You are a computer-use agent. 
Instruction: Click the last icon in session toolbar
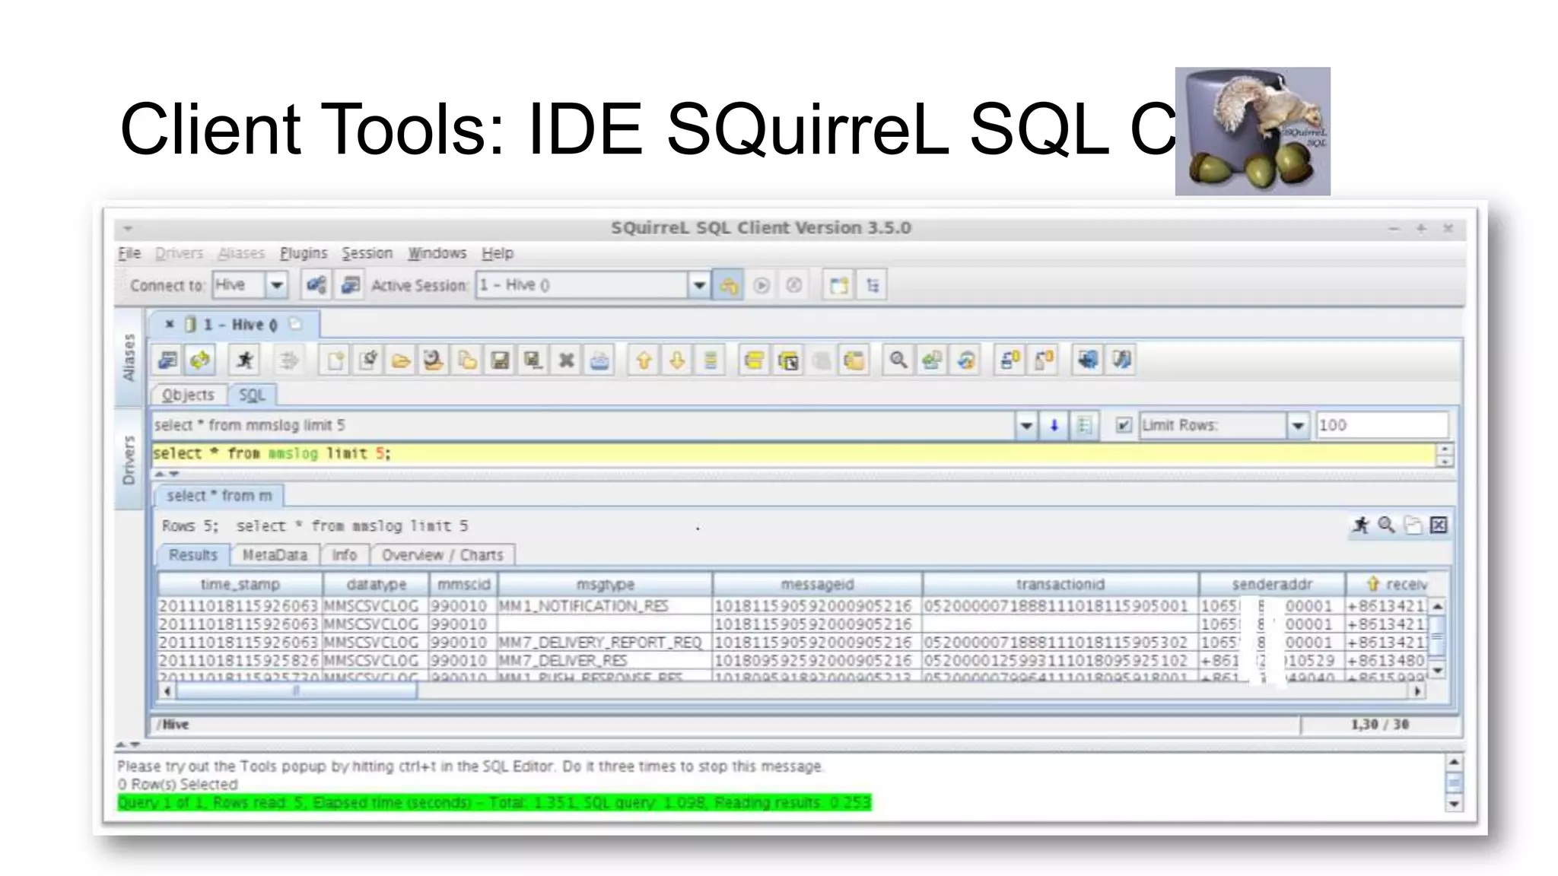pyautogui.click(x=1121, y=360)
